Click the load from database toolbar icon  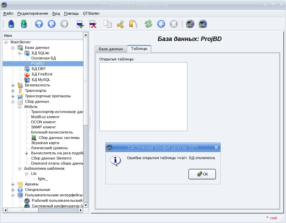pos(11,24)
